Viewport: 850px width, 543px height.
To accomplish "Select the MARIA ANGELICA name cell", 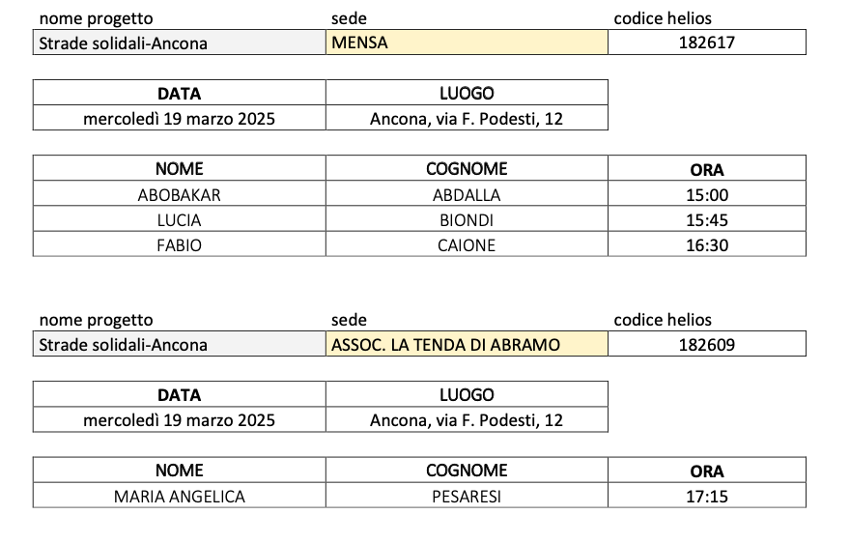I will point(179,496).
